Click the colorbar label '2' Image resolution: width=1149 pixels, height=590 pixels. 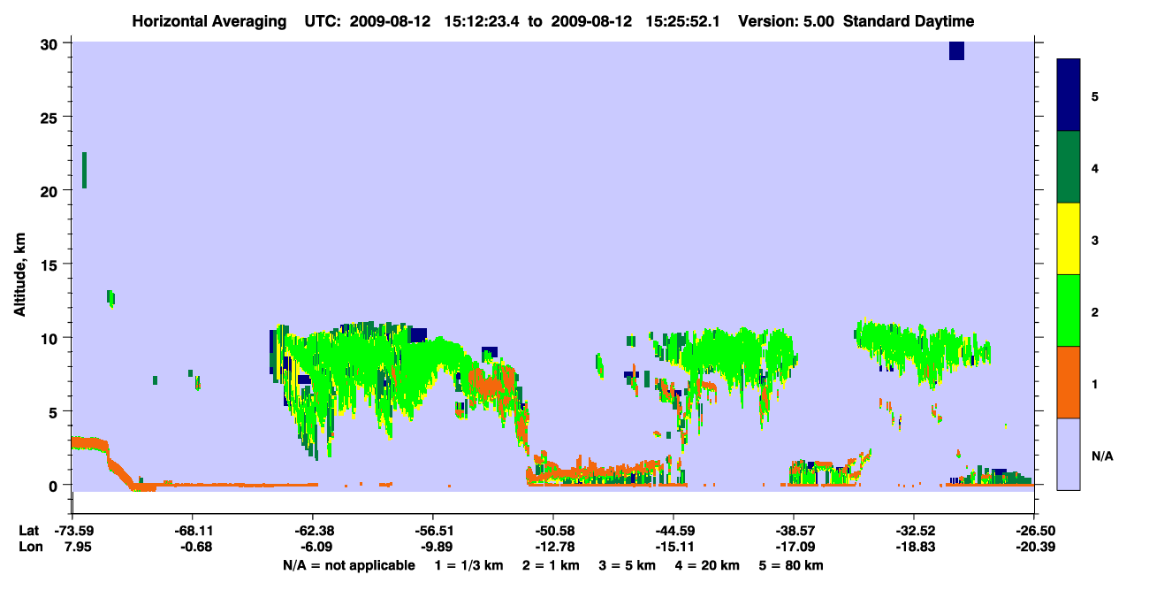coord(1094,310)
